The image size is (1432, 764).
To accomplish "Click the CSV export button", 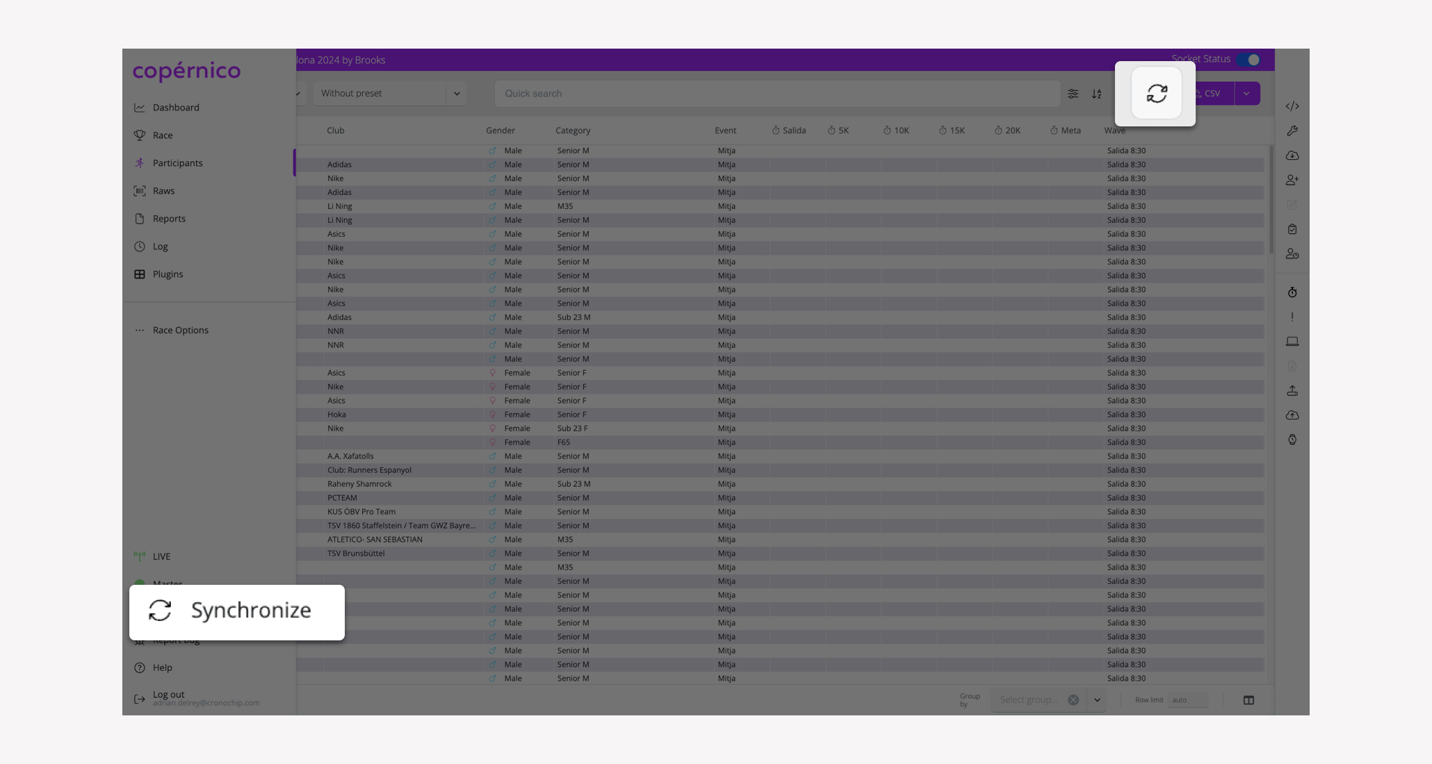I will click(1213, 93).
